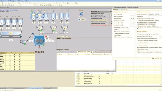Open the Операции menu
162x91 pixels.
click(x=9, y=3)
